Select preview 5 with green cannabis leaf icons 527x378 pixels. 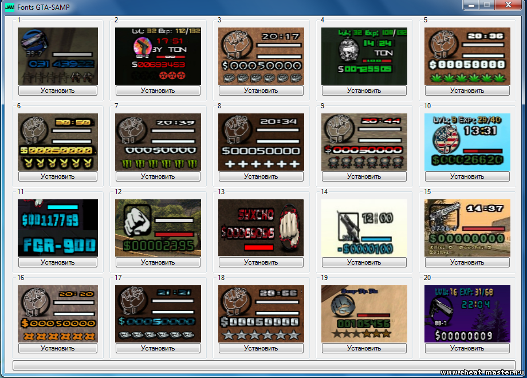[467, 56]
